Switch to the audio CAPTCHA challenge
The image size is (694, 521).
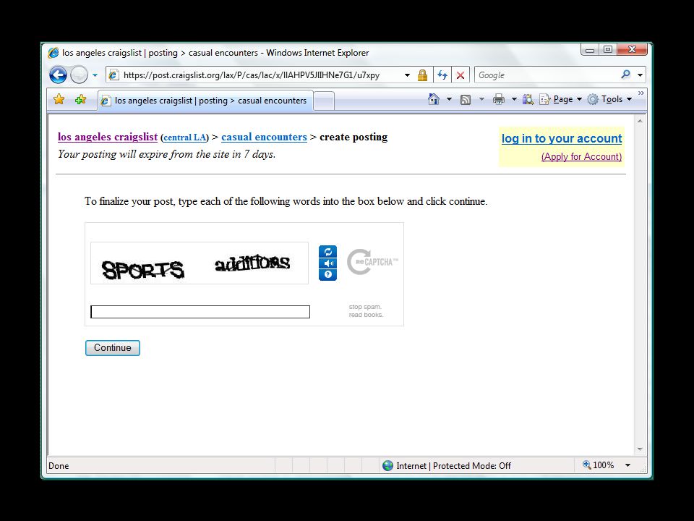(x=327, y=263)
